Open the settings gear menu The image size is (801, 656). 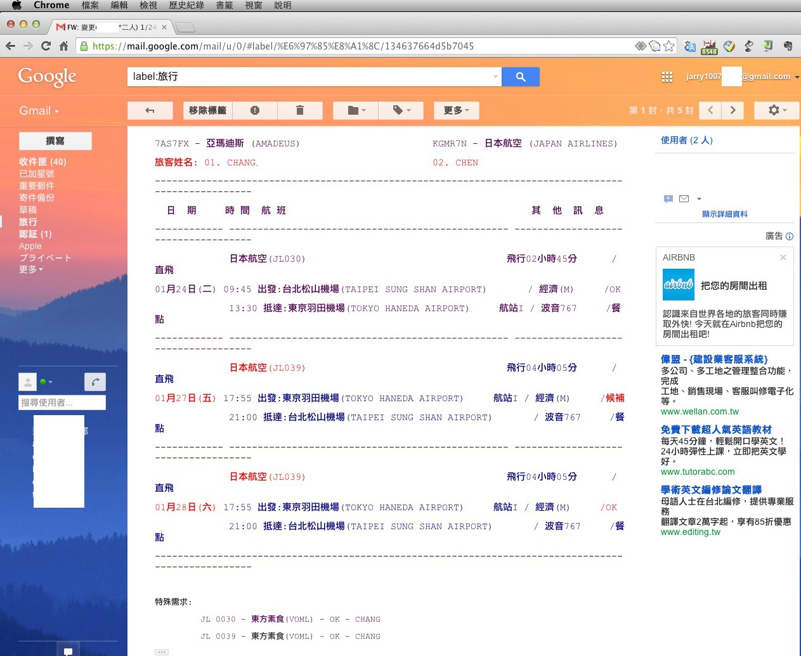tap(777, 110)
